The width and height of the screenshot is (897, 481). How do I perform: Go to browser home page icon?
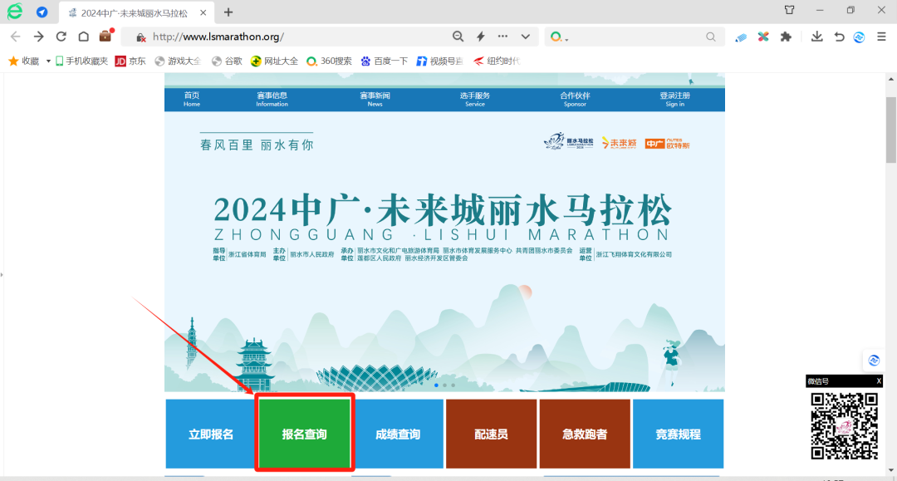pyautogui.click(x=83, y=37)
